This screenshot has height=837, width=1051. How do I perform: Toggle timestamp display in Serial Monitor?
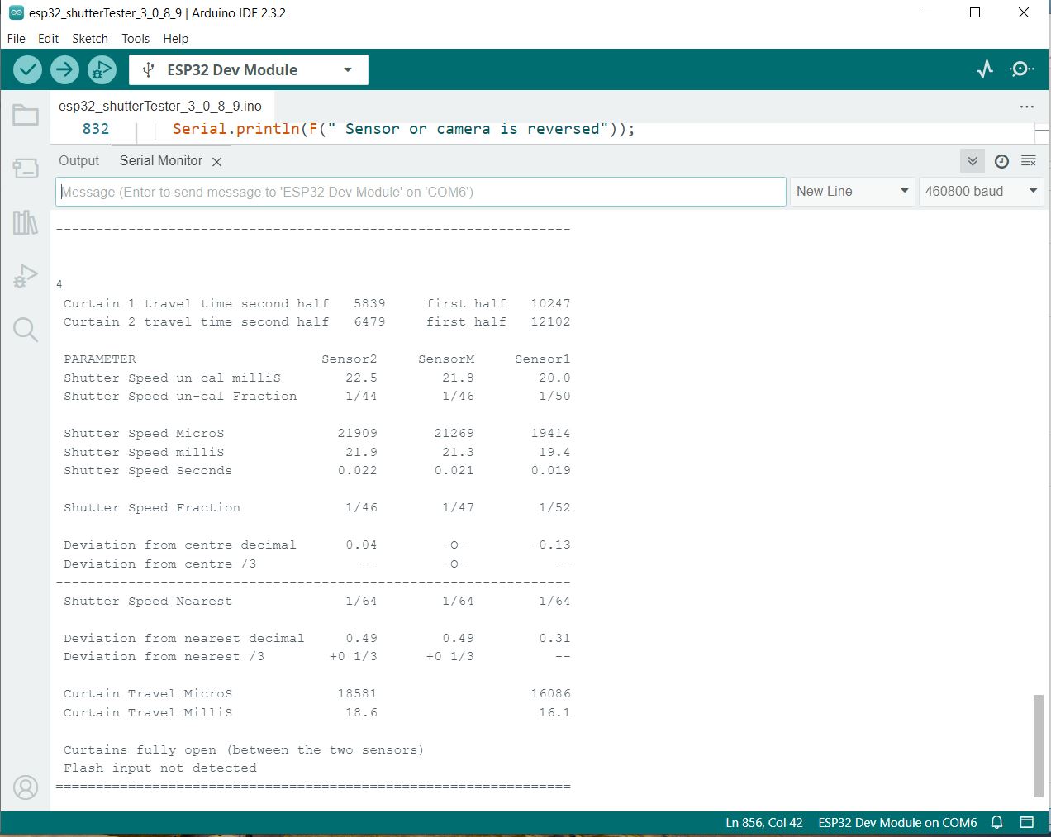pyautogui.click(x=1001, y=161)
